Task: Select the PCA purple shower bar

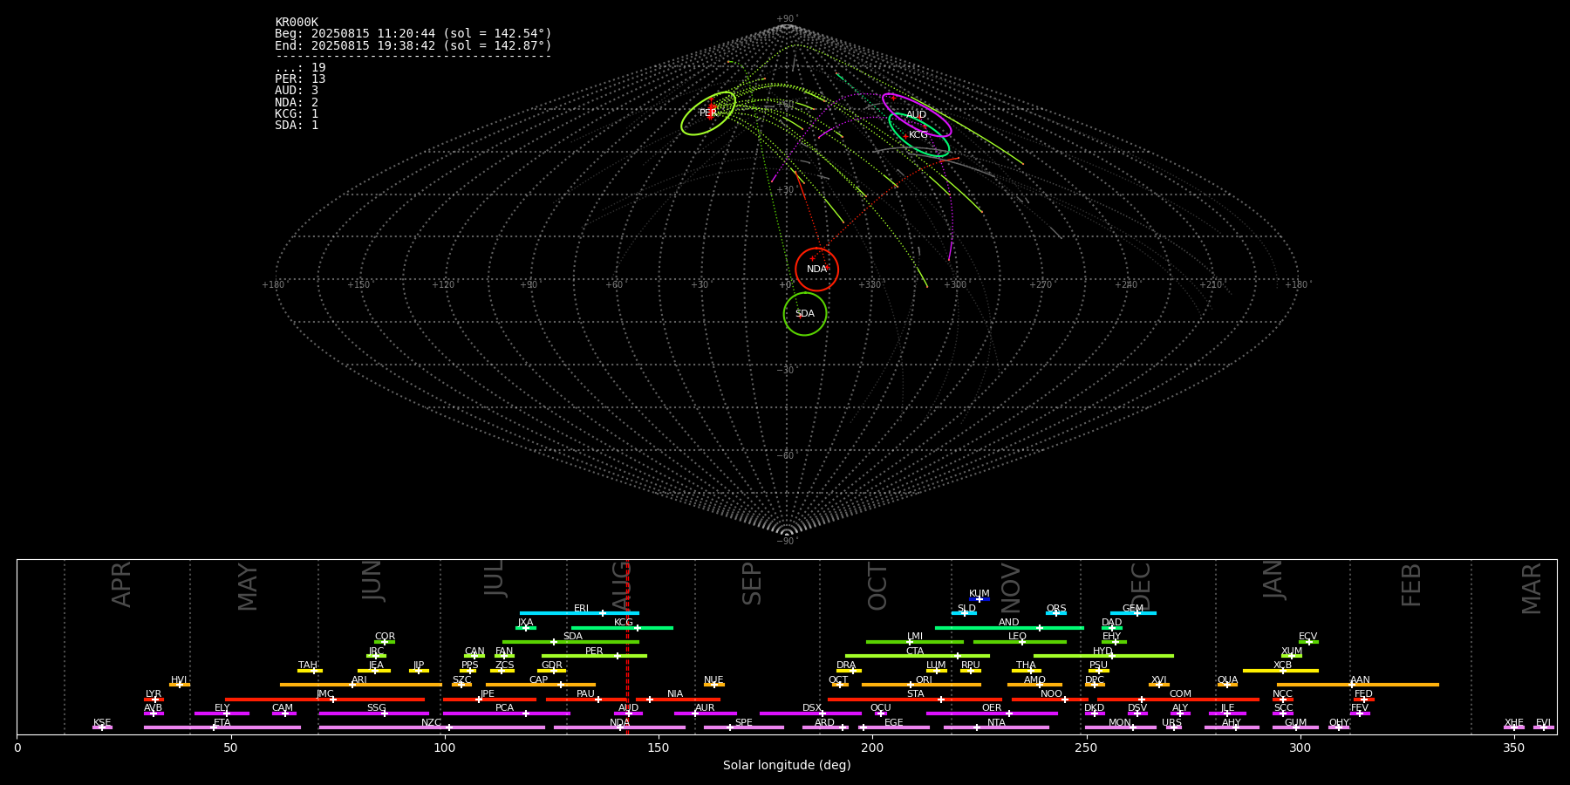Action: click(507, 713)
